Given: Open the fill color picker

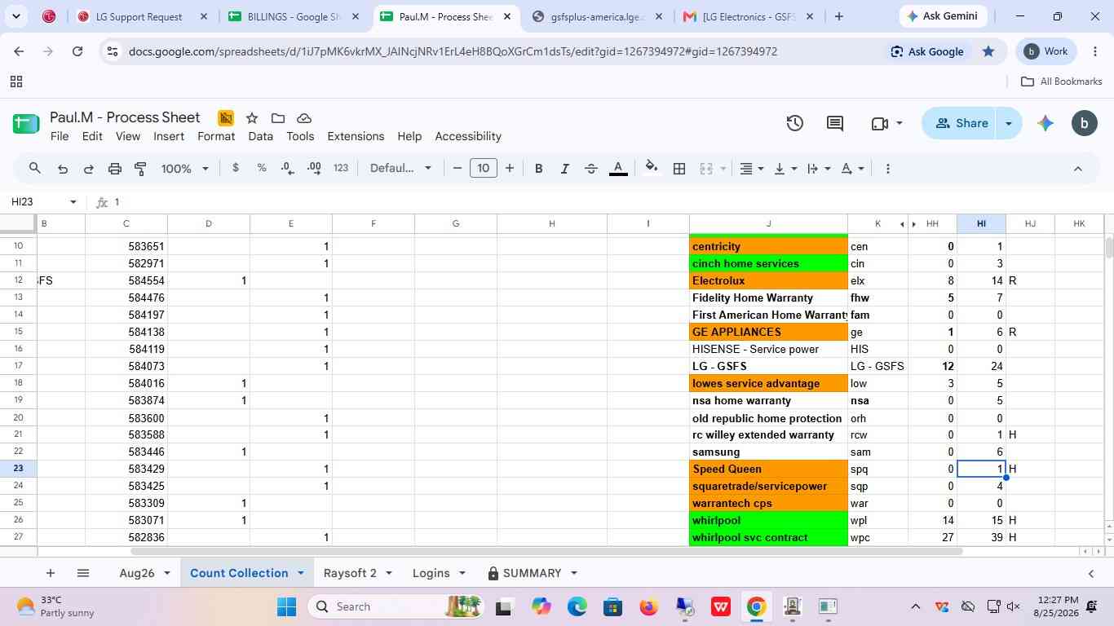Looking at the screenshot, I should point(652,169).
